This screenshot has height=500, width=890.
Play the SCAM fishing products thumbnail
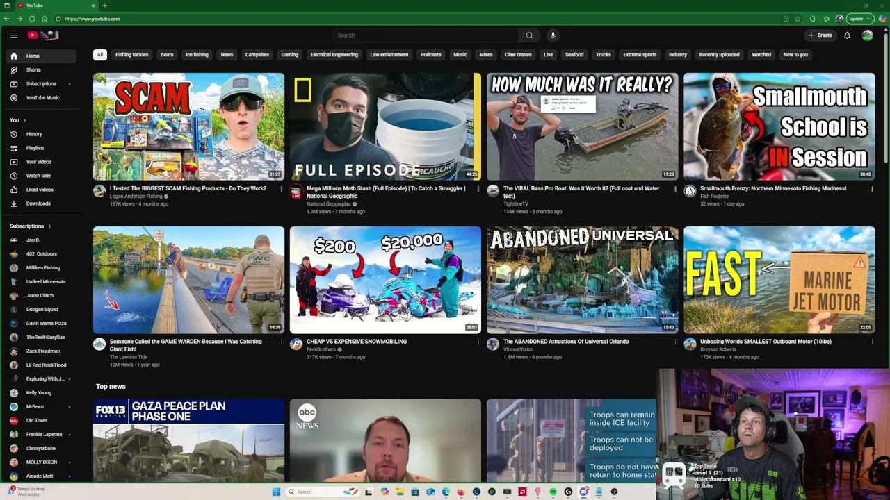pyautogui.click(x=188, y=126)
